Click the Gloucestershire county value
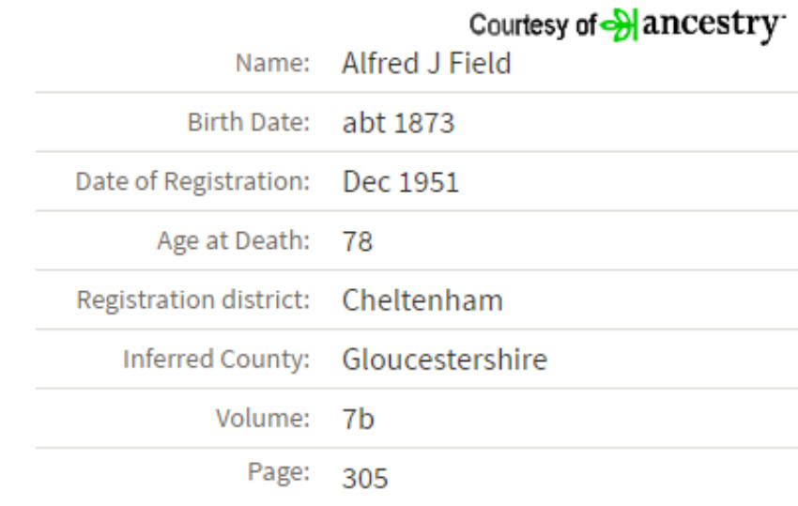Viewport: 798px width, 506px height. 445,360
